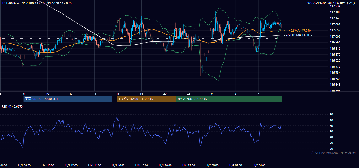Click price axis label 116.916
Screen dimensions: 359x168
[x=335, y=48]
